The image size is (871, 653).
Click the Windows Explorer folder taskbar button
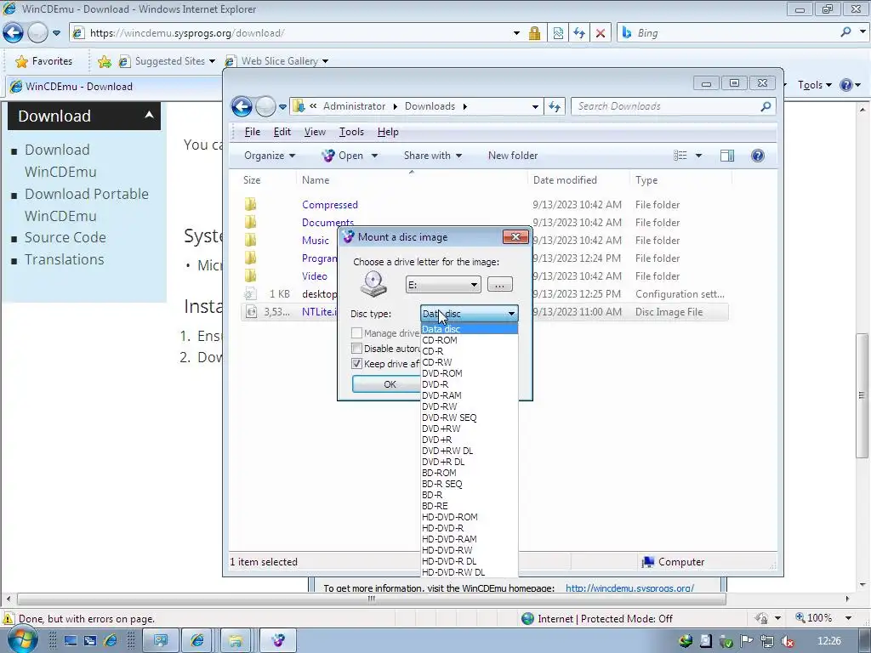pos(235,641)
